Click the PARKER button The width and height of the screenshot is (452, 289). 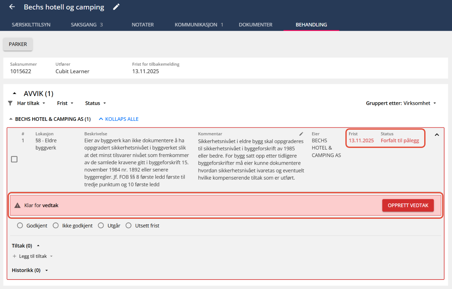coord(18,44)
